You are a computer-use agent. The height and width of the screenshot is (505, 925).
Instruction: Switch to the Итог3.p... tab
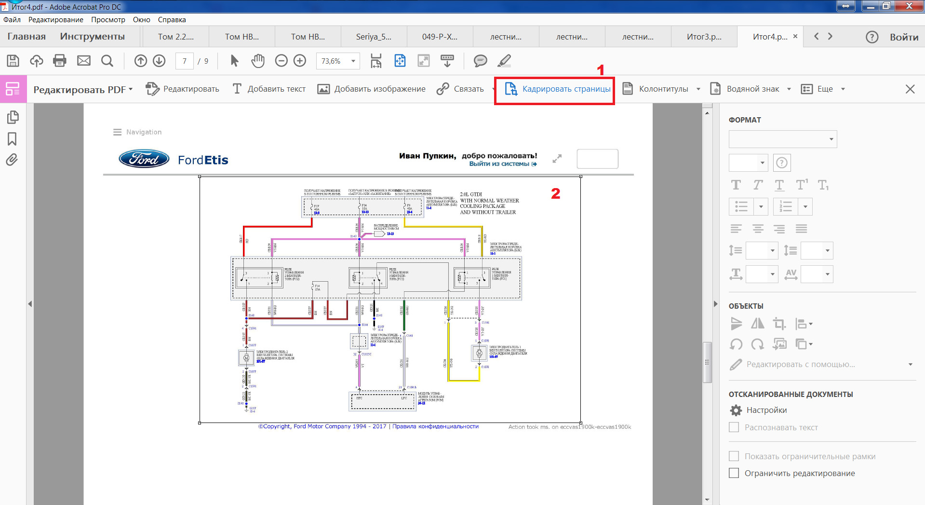(x=704, y=37)
